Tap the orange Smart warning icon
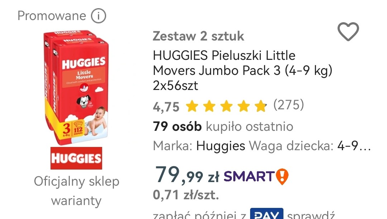This screenshot has width=387, height=219. point(282,177)
